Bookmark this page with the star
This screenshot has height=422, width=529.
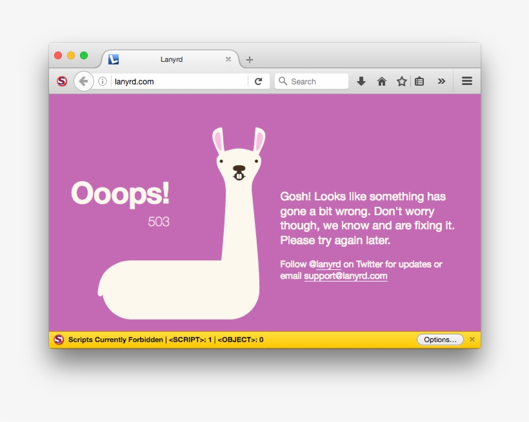(401, 81)
